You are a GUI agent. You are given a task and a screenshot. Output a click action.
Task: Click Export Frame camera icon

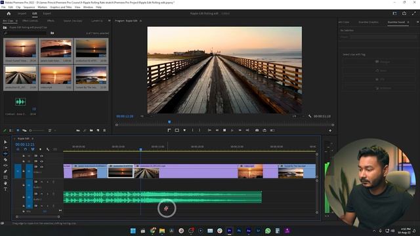point(257,130)
